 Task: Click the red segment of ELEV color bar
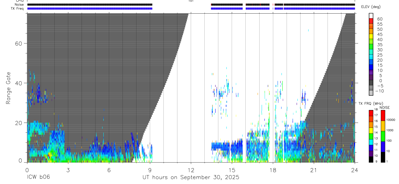(x=371, y=21)
